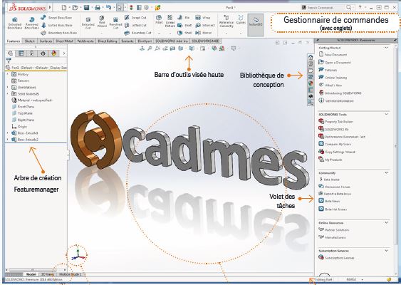The image size is (401, 285).
Task: Pick the Lofted Boss/Base command
Action: click(56, 26)
